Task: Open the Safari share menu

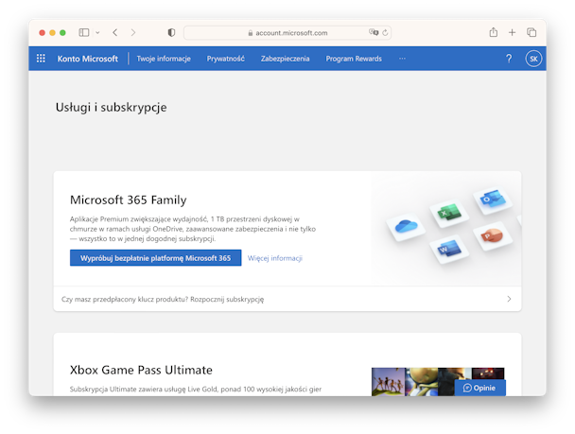Action: [494, 32]
